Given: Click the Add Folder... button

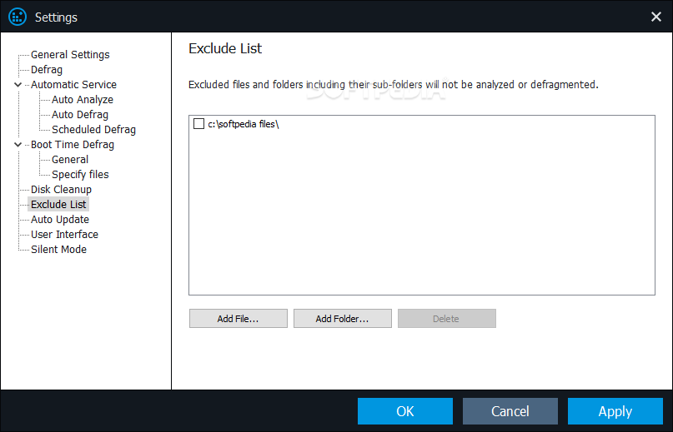Looking at the screenshot, I should coord(343,319).
